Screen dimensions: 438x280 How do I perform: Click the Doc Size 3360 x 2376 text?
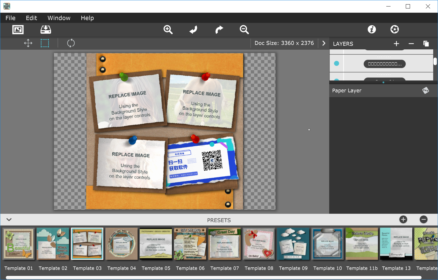click(284, 43)
